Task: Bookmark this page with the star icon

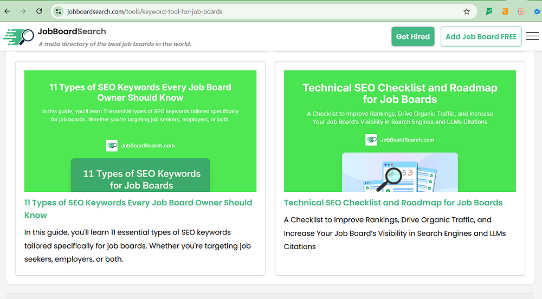Action: pos(467,11)
